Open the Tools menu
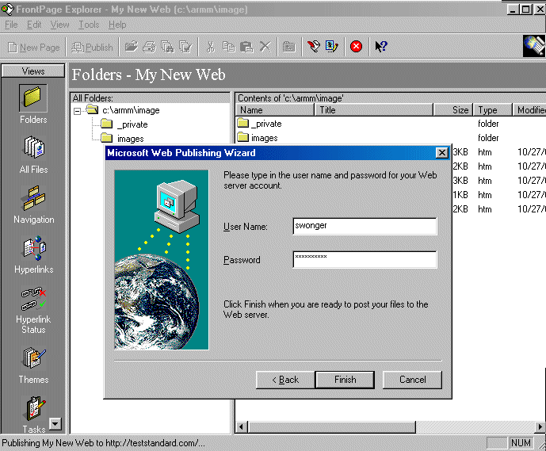The height and width of the screenshot is (451, 546). pyautogui.click(x=89, y=25)
